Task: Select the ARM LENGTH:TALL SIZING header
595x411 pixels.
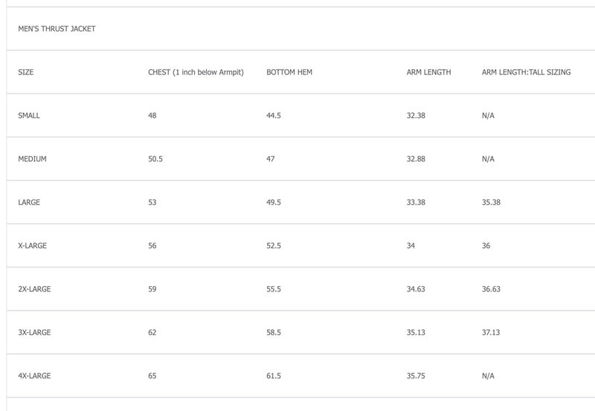Action: (x=526, y=72)
